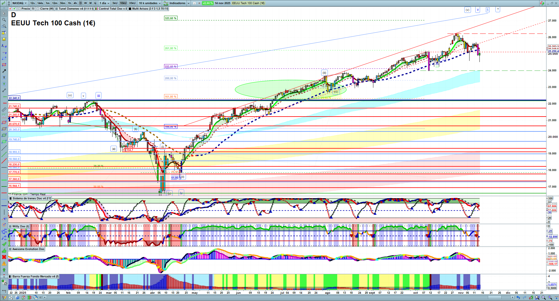Click the Awesome Evolution Doc panel label
559x301 pixels.
pos(28,249)
